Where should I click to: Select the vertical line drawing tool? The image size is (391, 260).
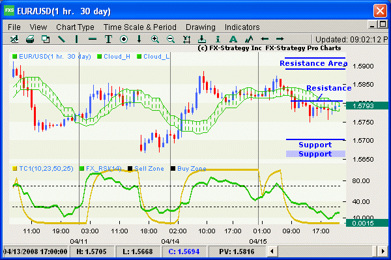(x=76, y=39)
